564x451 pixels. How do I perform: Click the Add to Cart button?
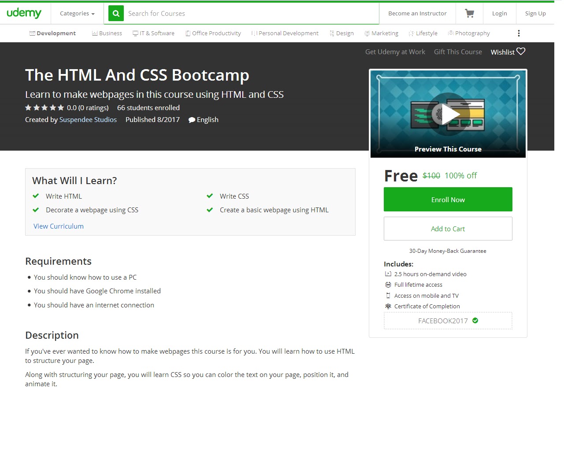pos(448,229)
